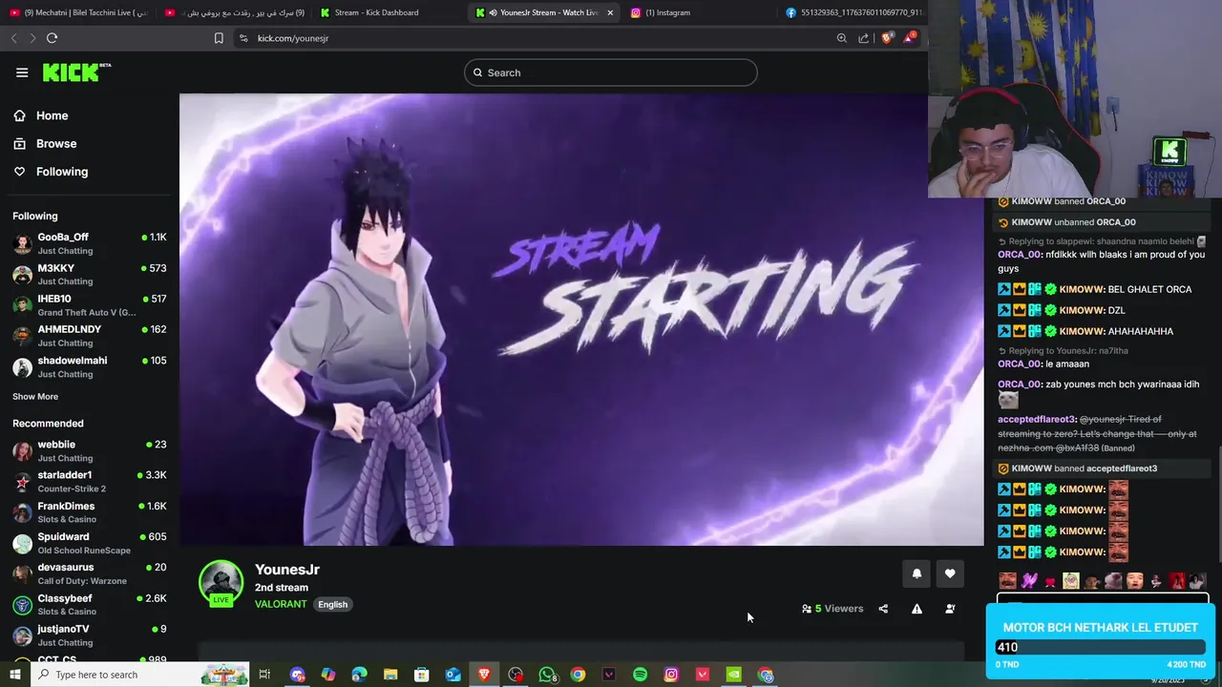Image resolution: width=1222 pixels, height=687 pixels.
Task: Open NVIDIA app from taskbar
Action: coord(733,675)
